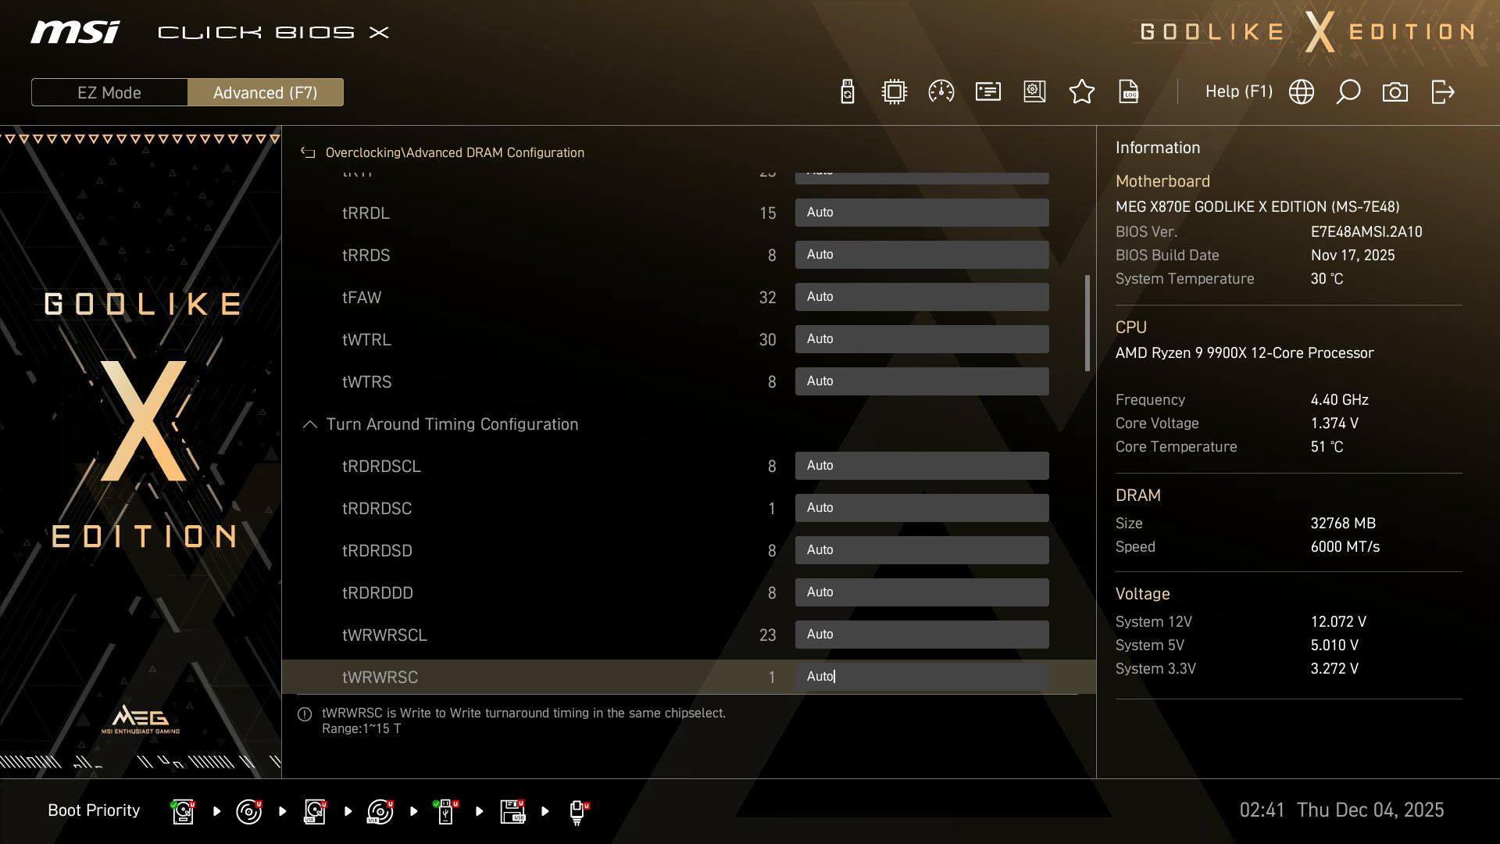Open the CPU hardware information panel

[x=894, y=91]
